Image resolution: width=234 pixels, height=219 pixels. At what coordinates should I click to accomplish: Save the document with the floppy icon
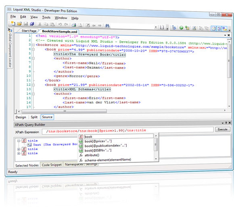[26, 24]
